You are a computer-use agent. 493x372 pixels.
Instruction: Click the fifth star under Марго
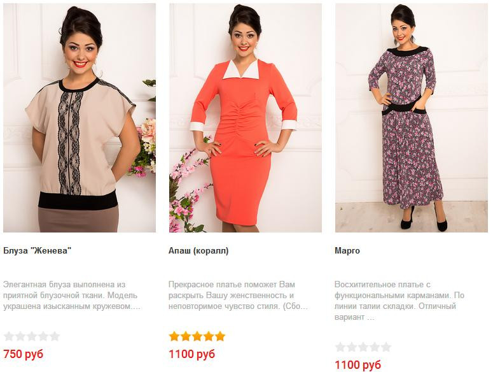point(385,347)
